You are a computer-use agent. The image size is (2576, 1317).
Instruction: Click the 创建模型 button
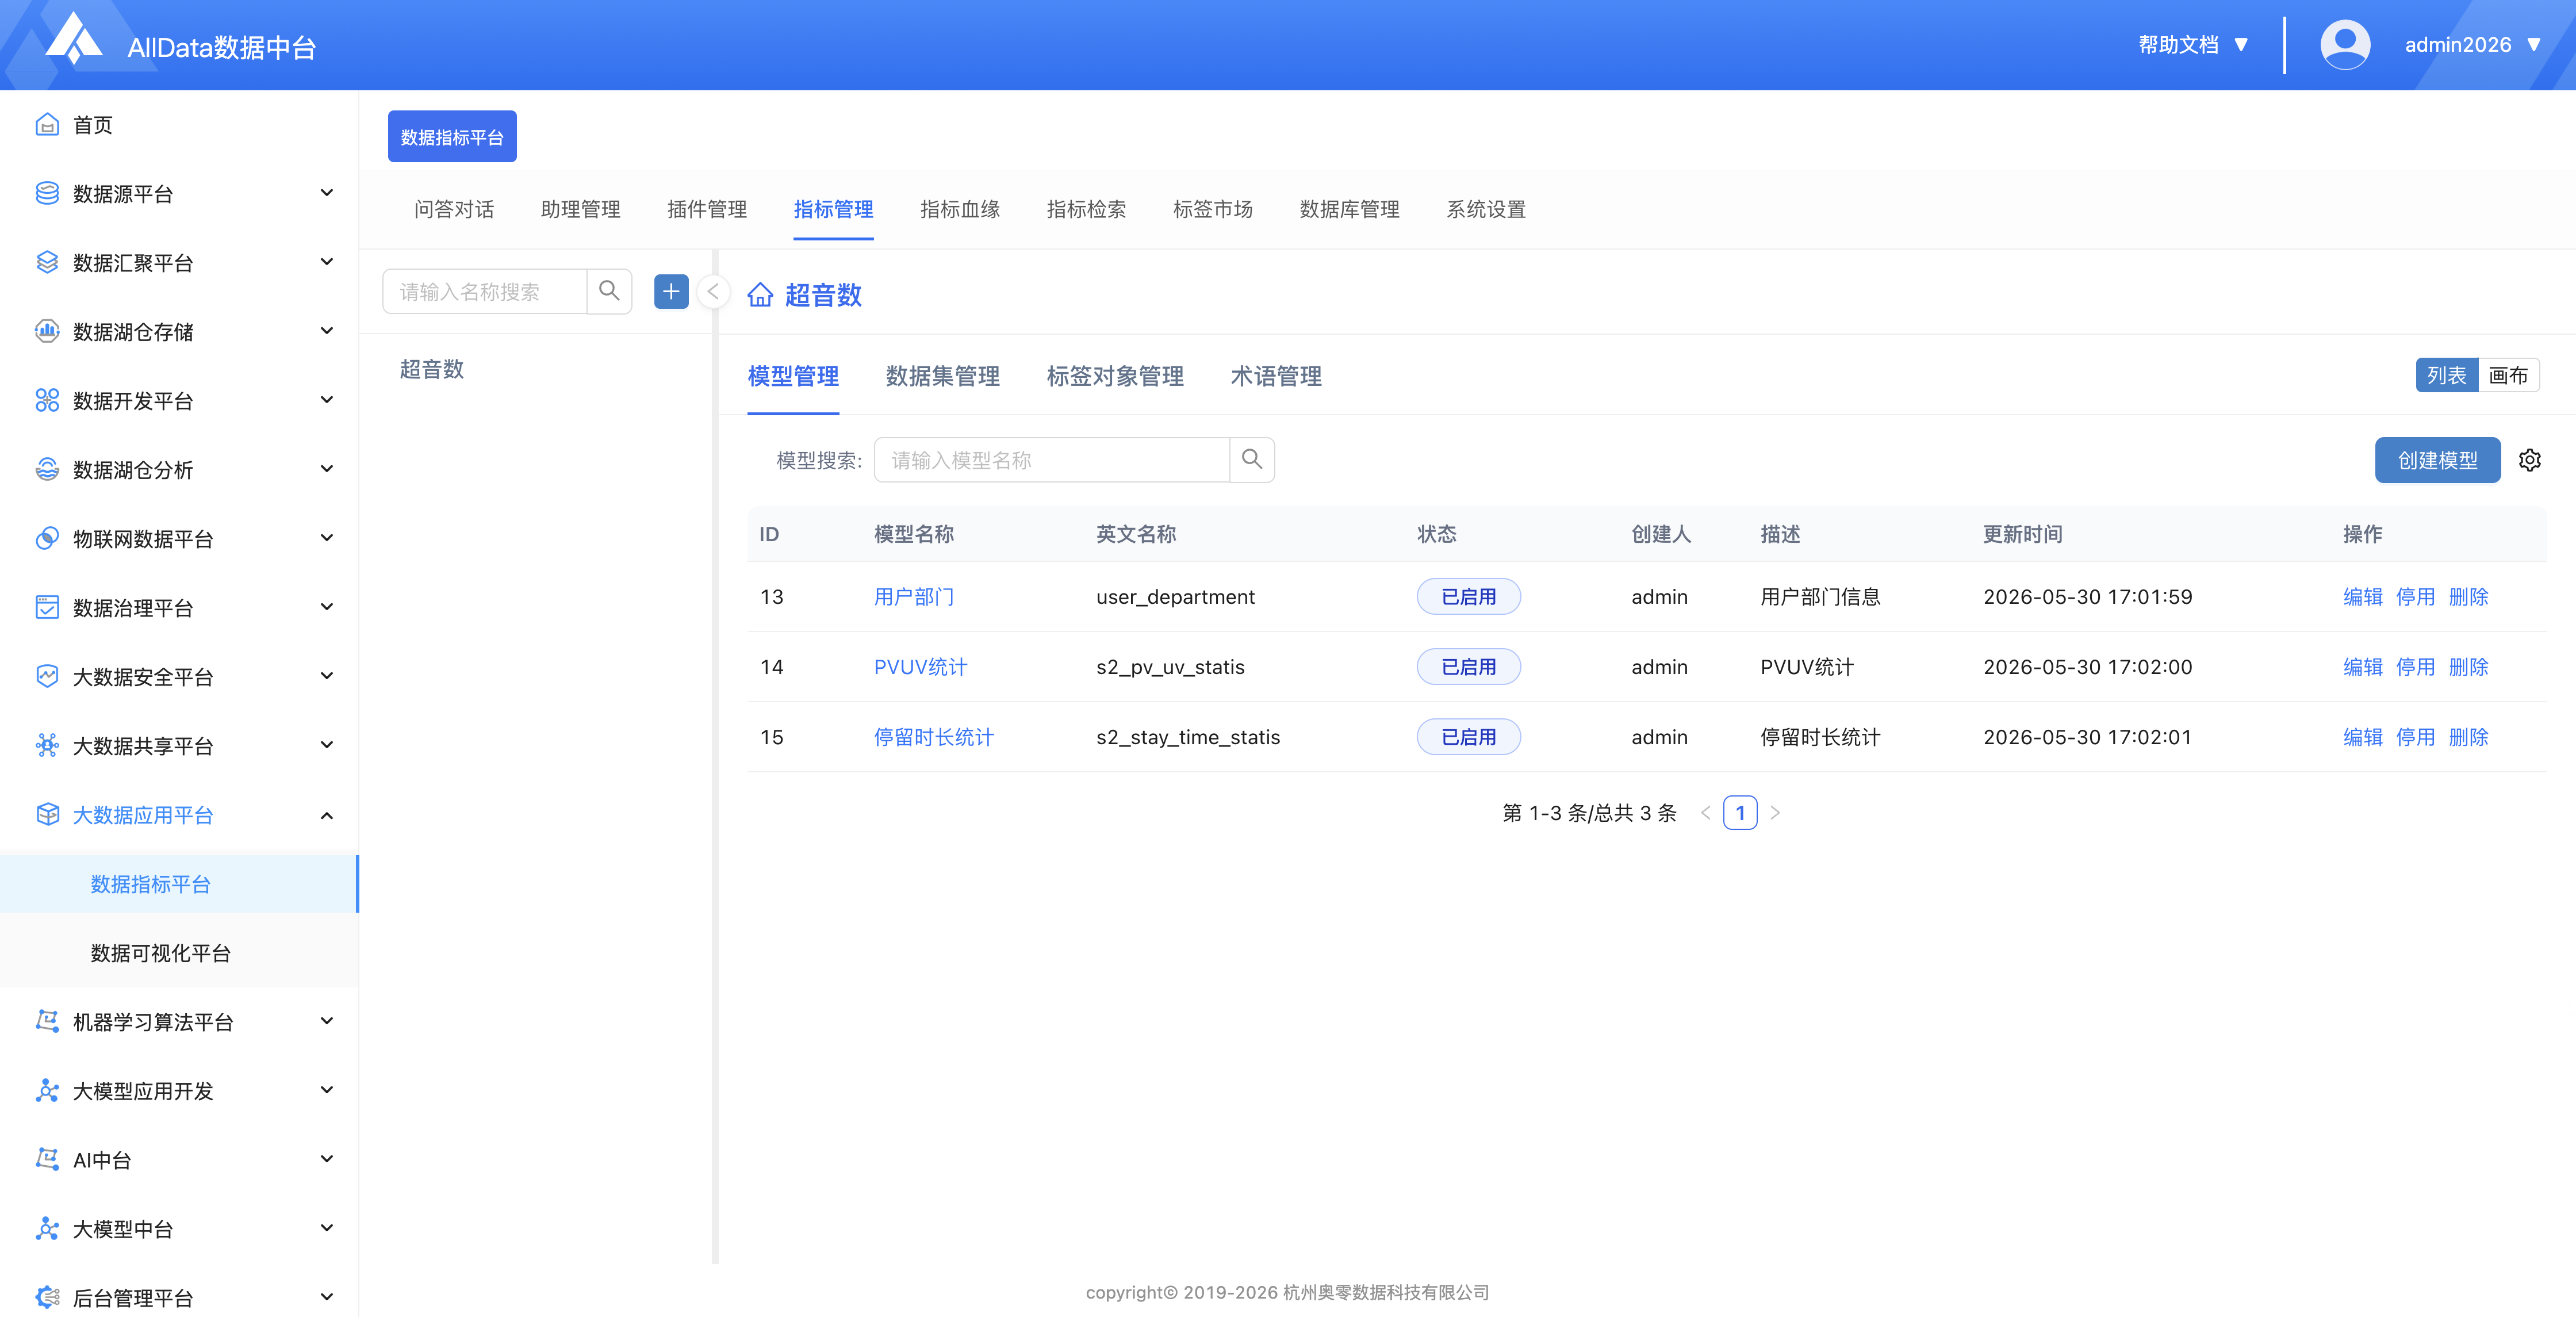point(2438,460)
